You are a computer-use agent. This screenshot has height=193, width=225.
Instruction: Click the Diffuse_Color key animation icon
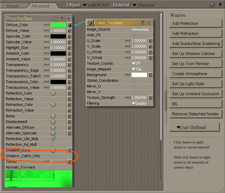coord(47,25)
